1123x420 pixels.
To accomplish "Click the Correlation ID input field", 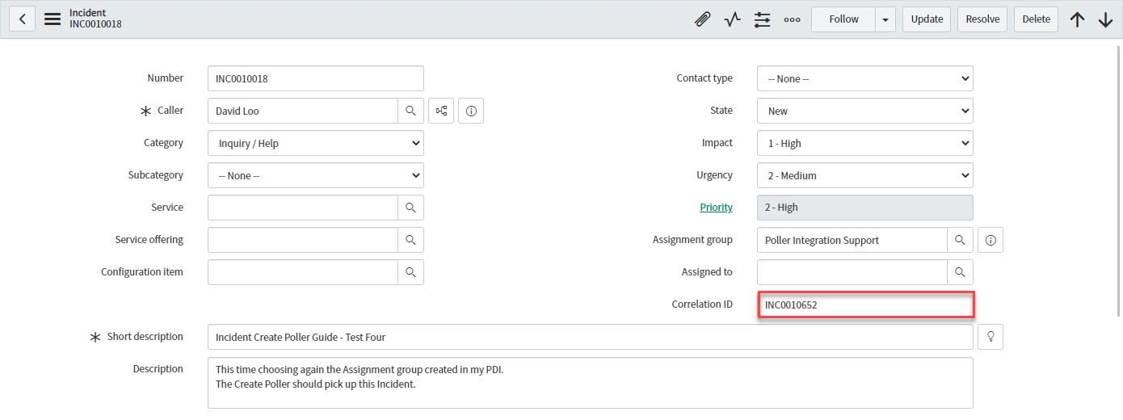I will [x=864, y=304].
